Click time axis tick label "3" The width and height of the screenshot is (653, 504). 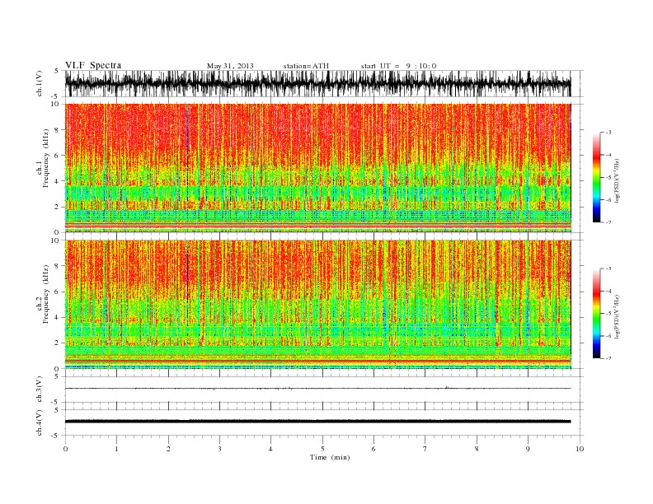[x=219, y=449]
